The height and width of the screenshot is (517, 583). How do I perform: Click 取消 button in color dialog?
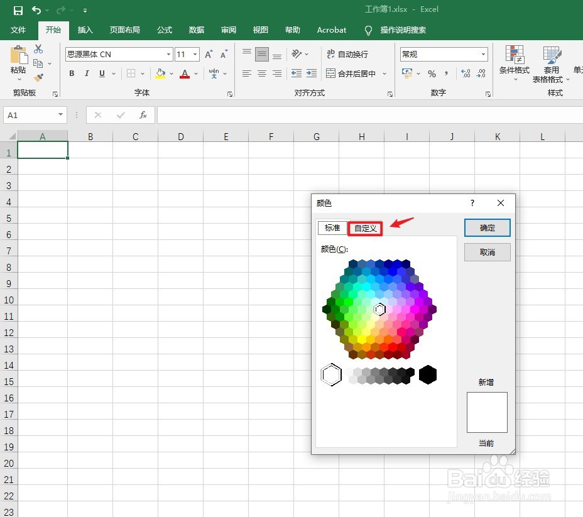click(x=487, y=253)
